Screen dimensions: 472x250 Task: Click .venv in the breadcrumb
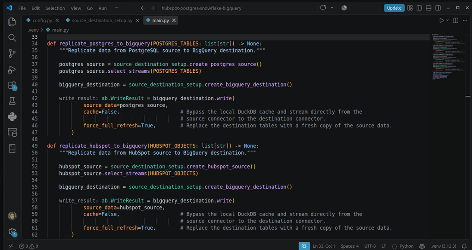[x=33, y=30]
